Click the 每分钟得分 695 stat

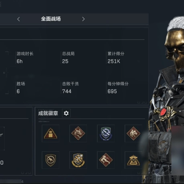click(x=118, y=88)
